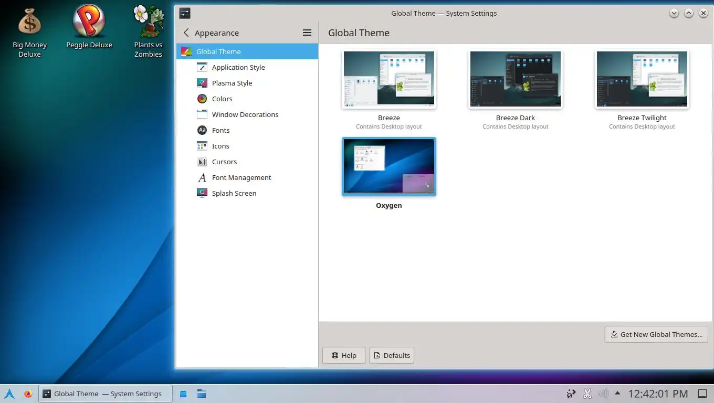Select Global Theme in the sidebar
The height and width of the screenshot is (403, 714).
[x=247, y=51]
